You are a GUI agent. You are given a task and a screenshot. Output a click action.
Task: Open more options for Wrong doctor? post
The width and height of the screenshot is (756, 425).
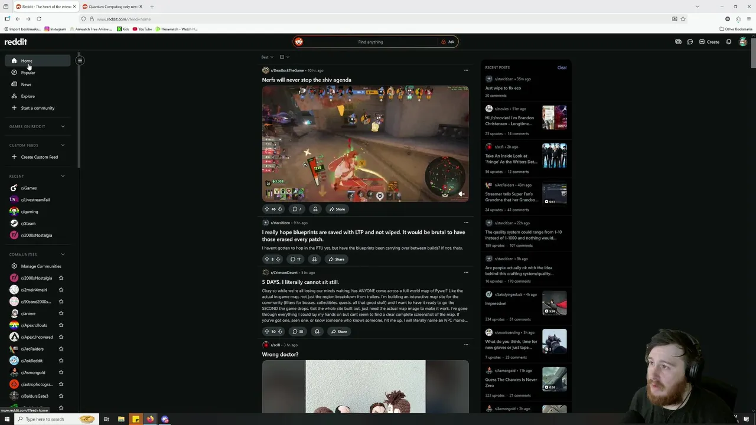pyautogui.click(x=466, y=345)
